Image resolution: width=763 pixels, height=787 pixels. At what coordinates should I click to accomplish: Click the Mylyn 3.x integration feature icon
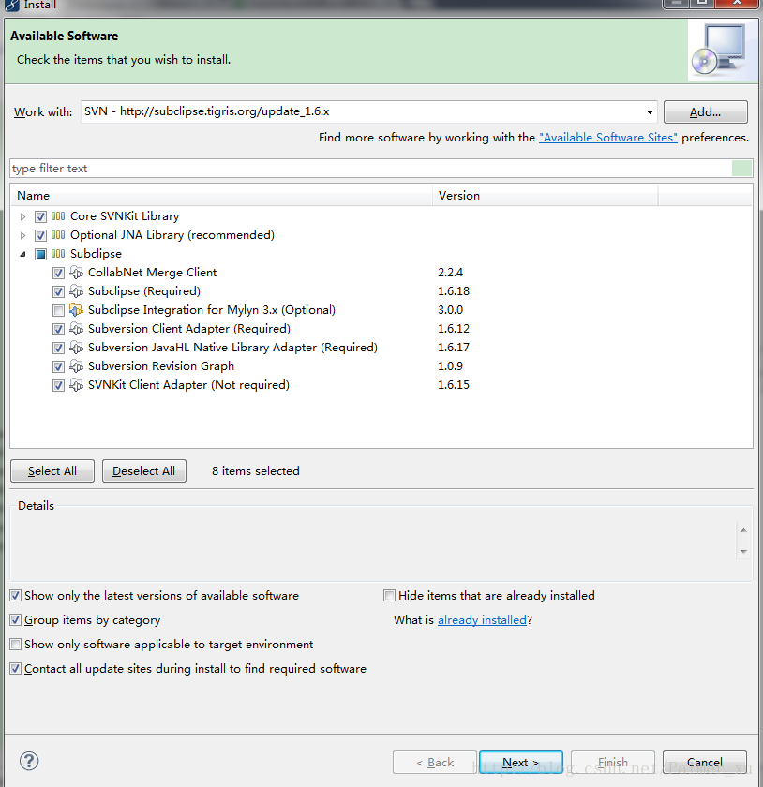click(76, 310)
